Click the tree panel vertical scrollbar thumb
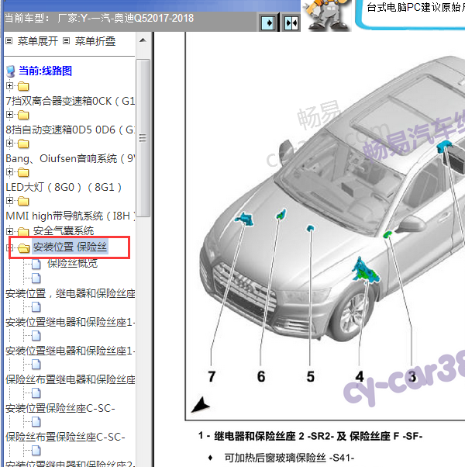465x467 pixels. (143, 138)
